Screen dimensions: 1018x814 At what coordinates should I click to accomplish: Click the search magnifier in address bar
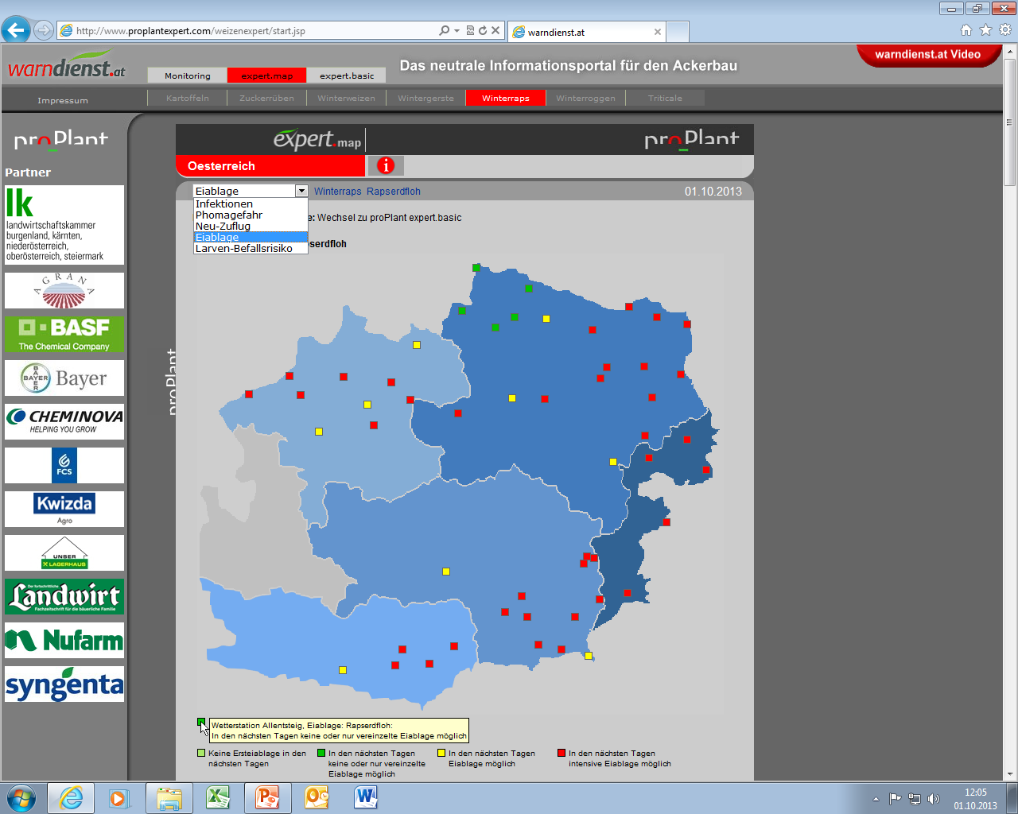(445, 30)
